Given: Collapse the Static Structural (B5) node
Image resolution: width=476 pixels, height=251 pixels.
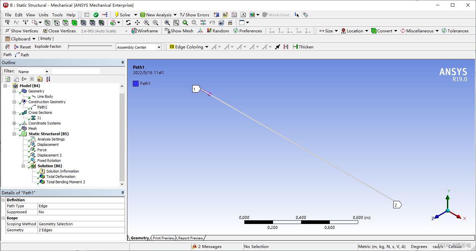Looking at the screenshot, I should point(14,134).
